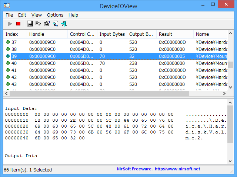Click the green status icon of row 40
The image size is (237, 177).
[x=8, y=63]
